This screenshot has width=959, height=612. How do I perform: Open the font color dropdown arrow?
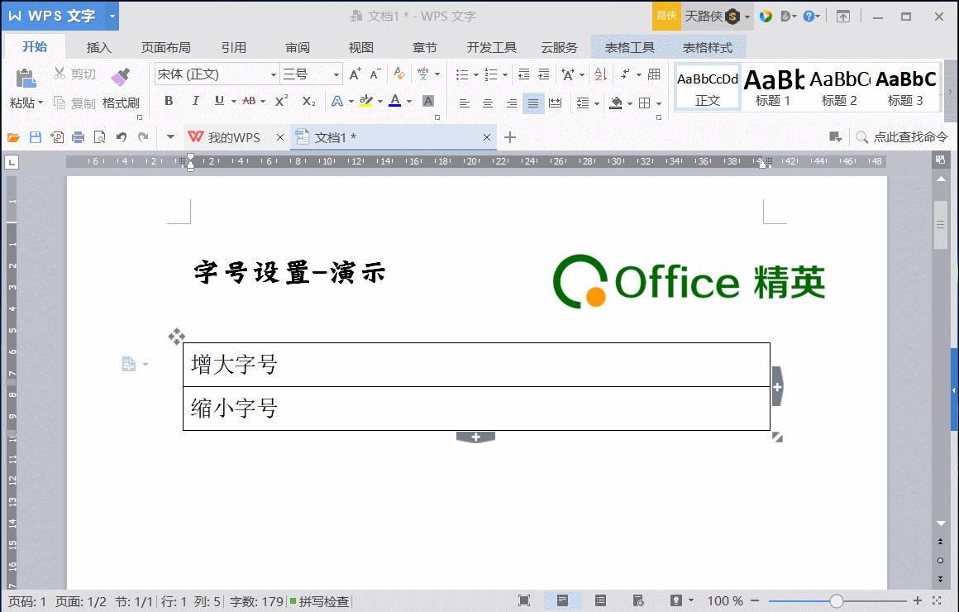pyautogui.click(x=408, y=101)
